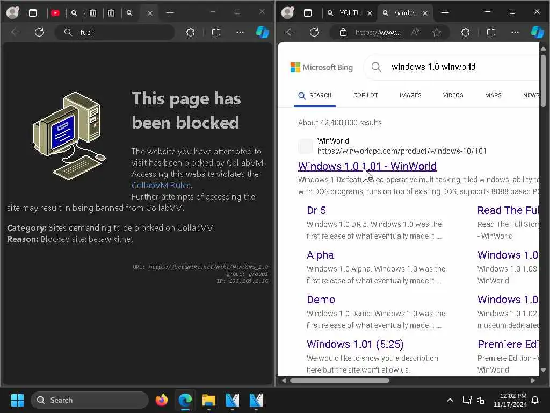Switch to YouTube tab in left window
The height and width of the screenshot is (413, 550).
pos(55,13)
